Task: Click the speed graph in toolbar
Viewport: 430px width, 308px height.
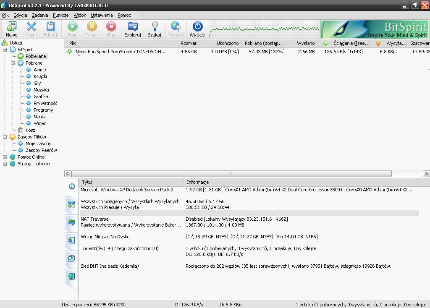Action: [264, 29]
